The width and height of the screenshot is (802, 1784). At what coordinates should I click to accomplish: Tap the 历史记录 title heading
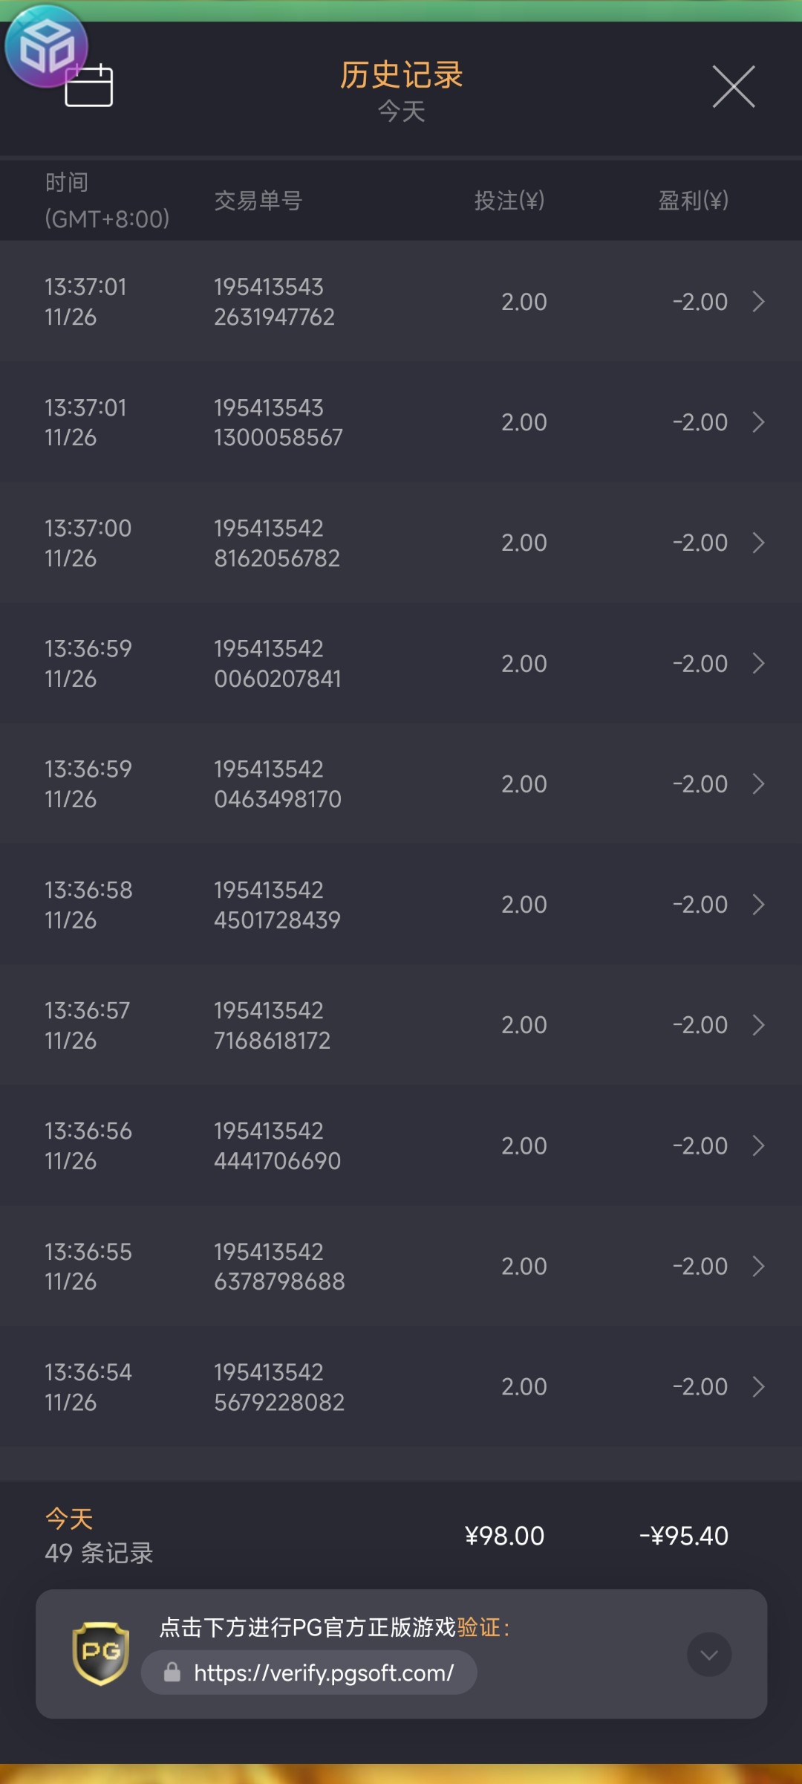pyautogui.click(x=401, y=75)
